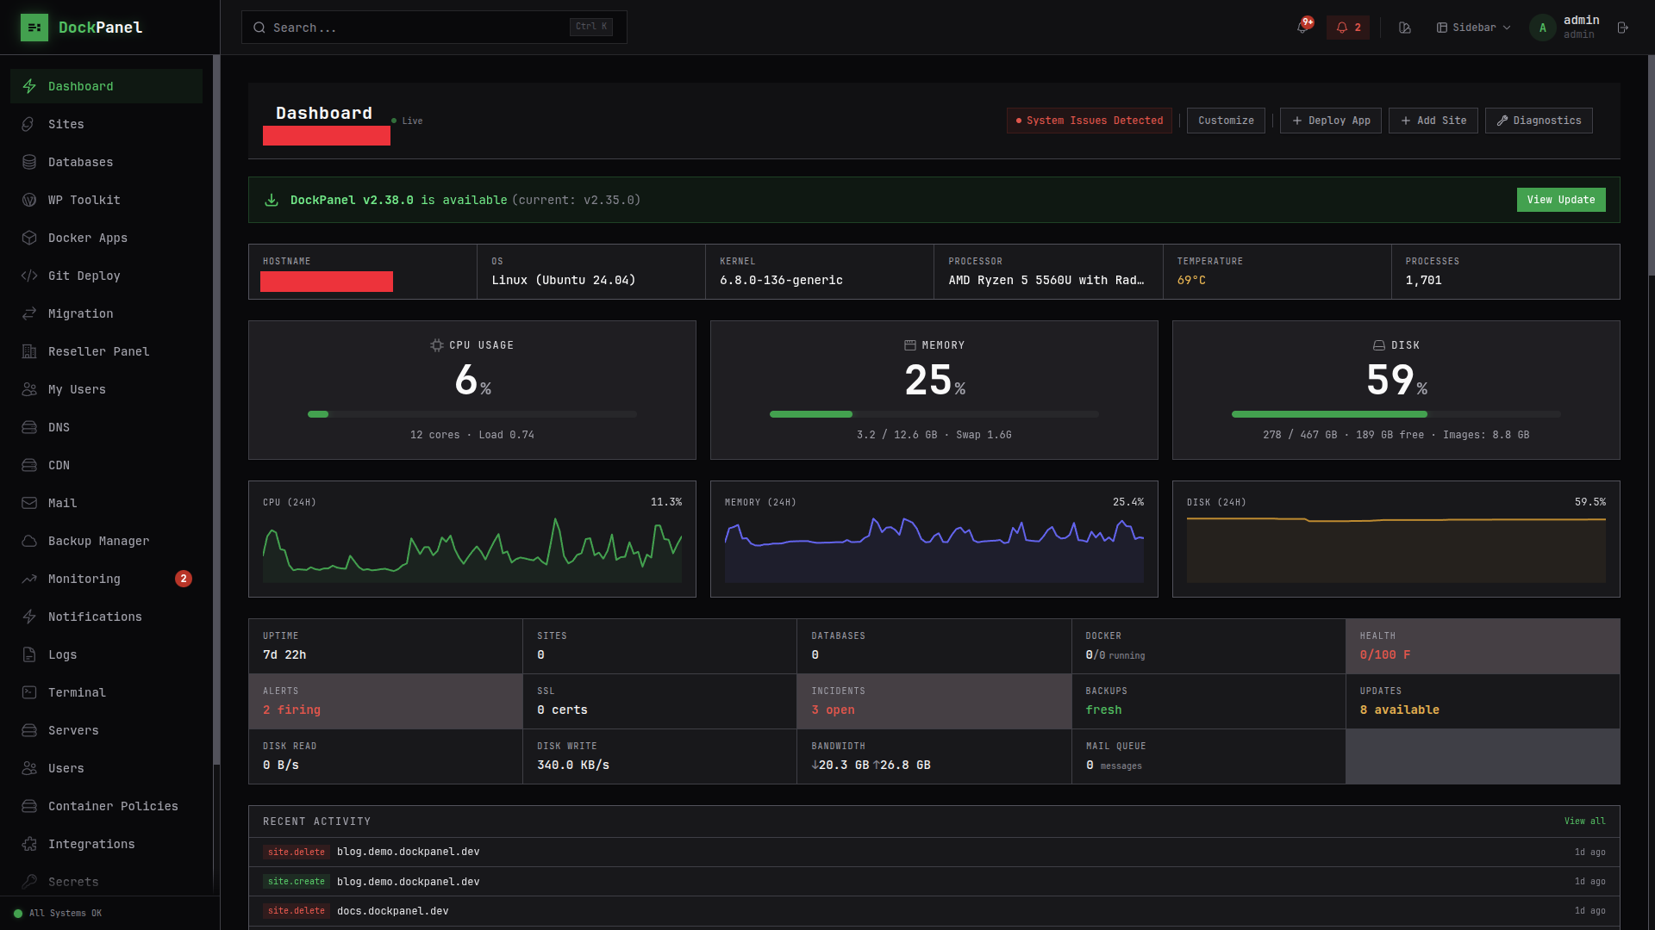Click the "8 available" updates value
The image size is (1655, 930).
coord(1400,710)
